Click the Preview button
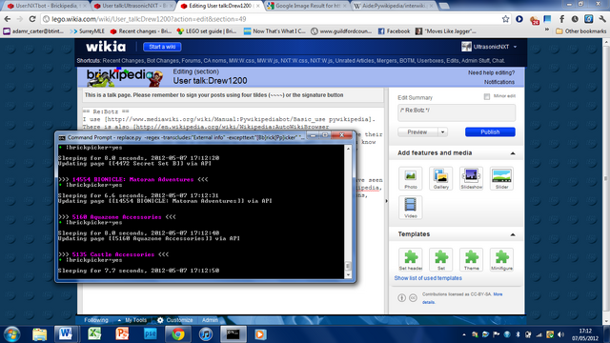The width and height of the screenshot is (610, 343). [417, 132]
